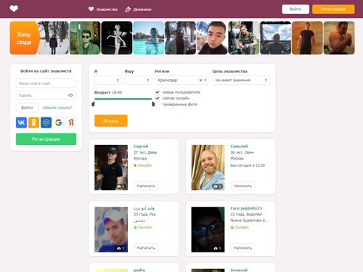Click the left age slider handle
Viewport: 363px width, 272px height.
point(93,104)
